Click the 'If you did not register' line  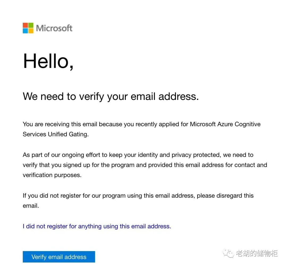coord(138,196)
